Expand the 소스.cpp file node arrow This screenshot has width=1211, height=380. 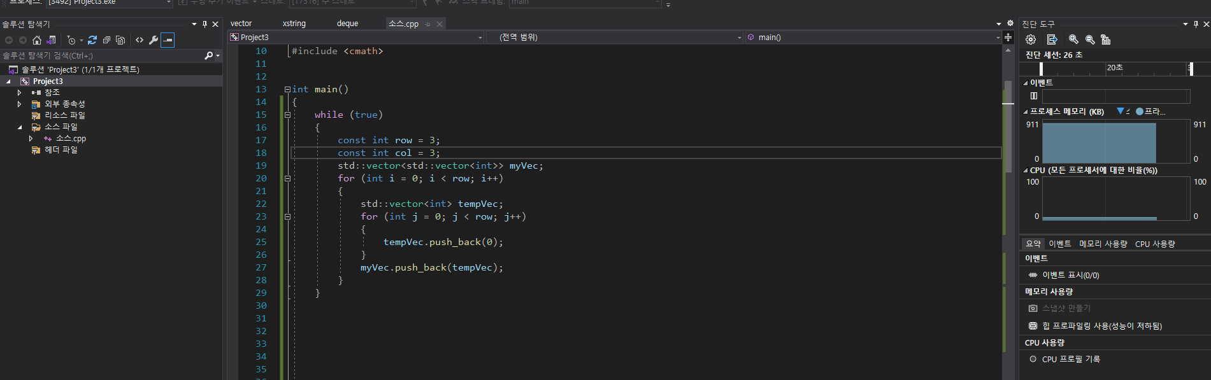click(x=31, y=139)
